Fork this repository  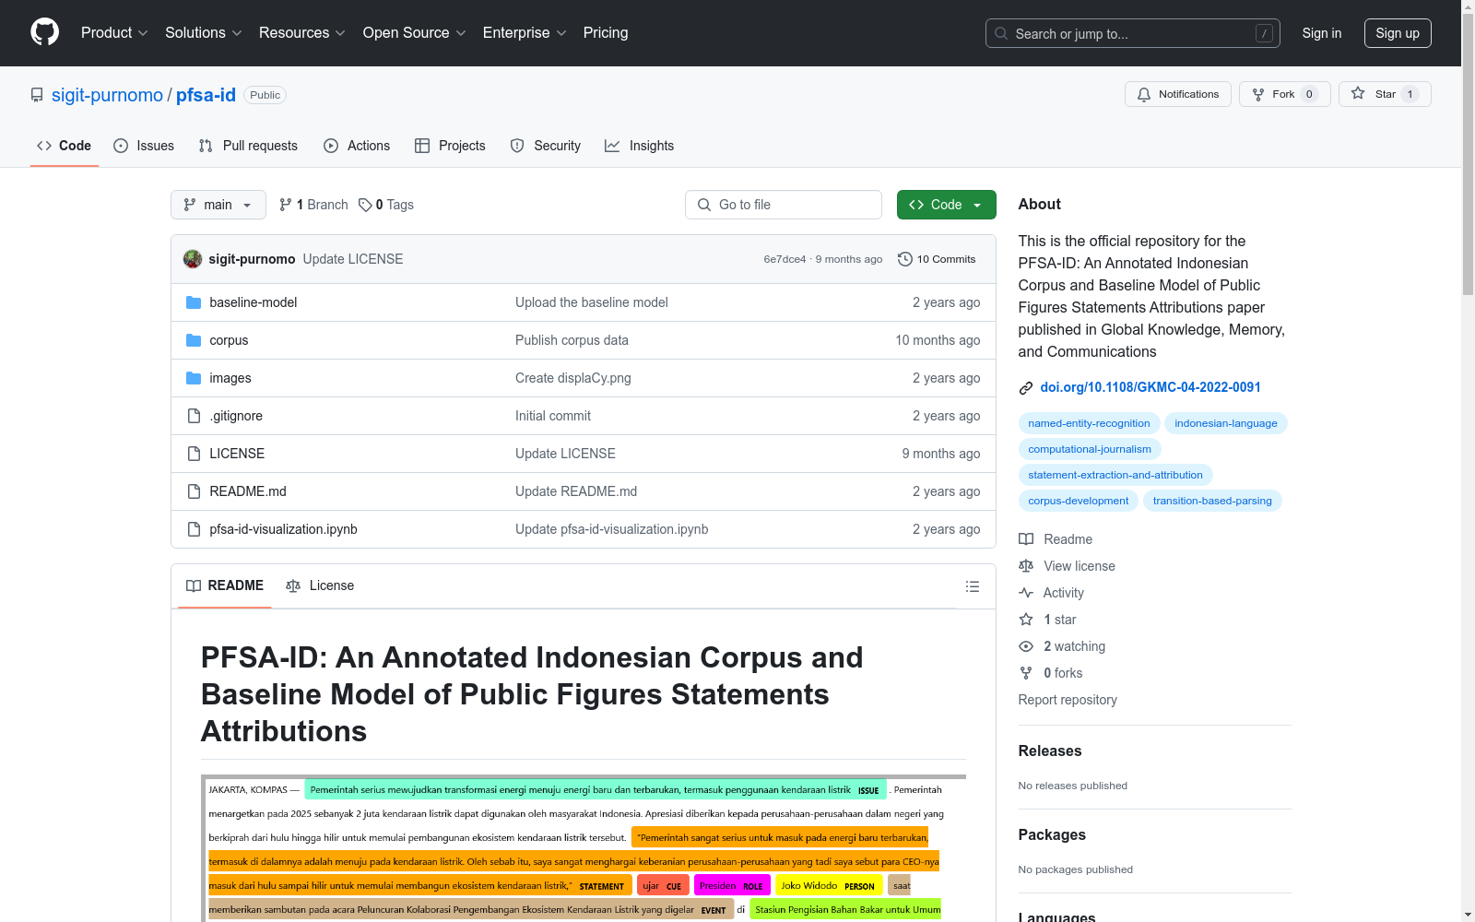pyautogui.click(x=1284, y=94)
